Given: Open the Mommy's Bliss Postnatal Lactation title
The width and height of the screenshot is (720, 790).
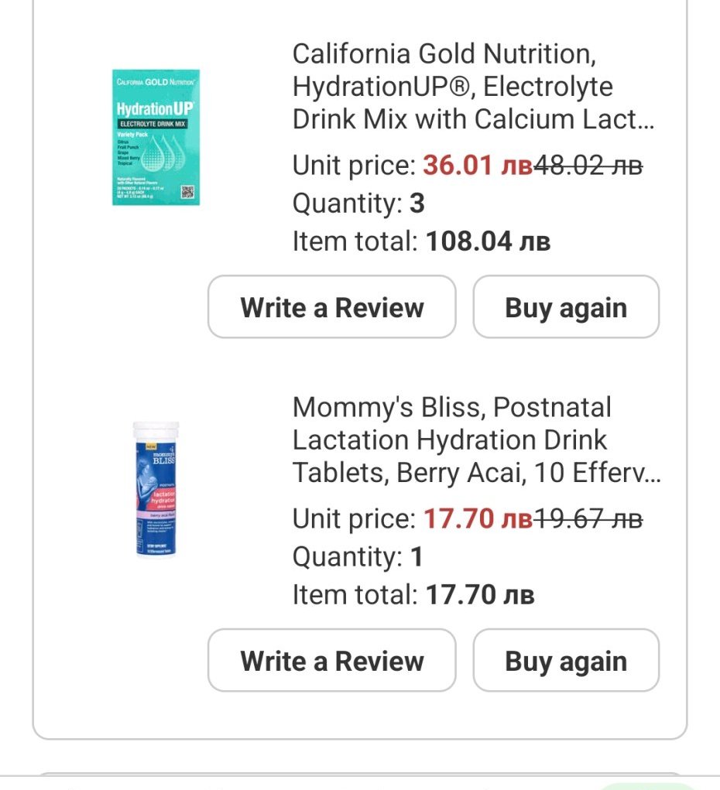Looking at the screenshot, I should 476,439.
